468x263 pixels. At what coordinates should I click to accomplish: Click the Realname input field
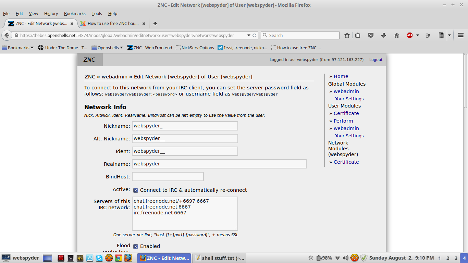(219, 164)
